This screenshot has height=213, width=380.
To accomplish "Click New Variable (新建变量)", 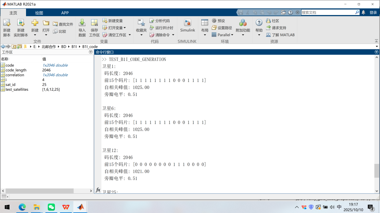I will point(113,21).
